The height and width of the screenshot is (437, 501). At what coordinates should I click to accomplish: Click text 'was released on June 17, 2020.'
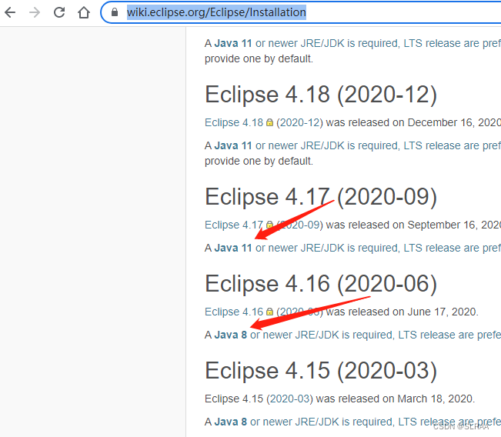point(402,312)
